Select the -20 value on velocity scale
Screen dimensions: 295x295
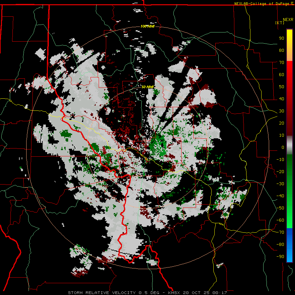(280, 172)
